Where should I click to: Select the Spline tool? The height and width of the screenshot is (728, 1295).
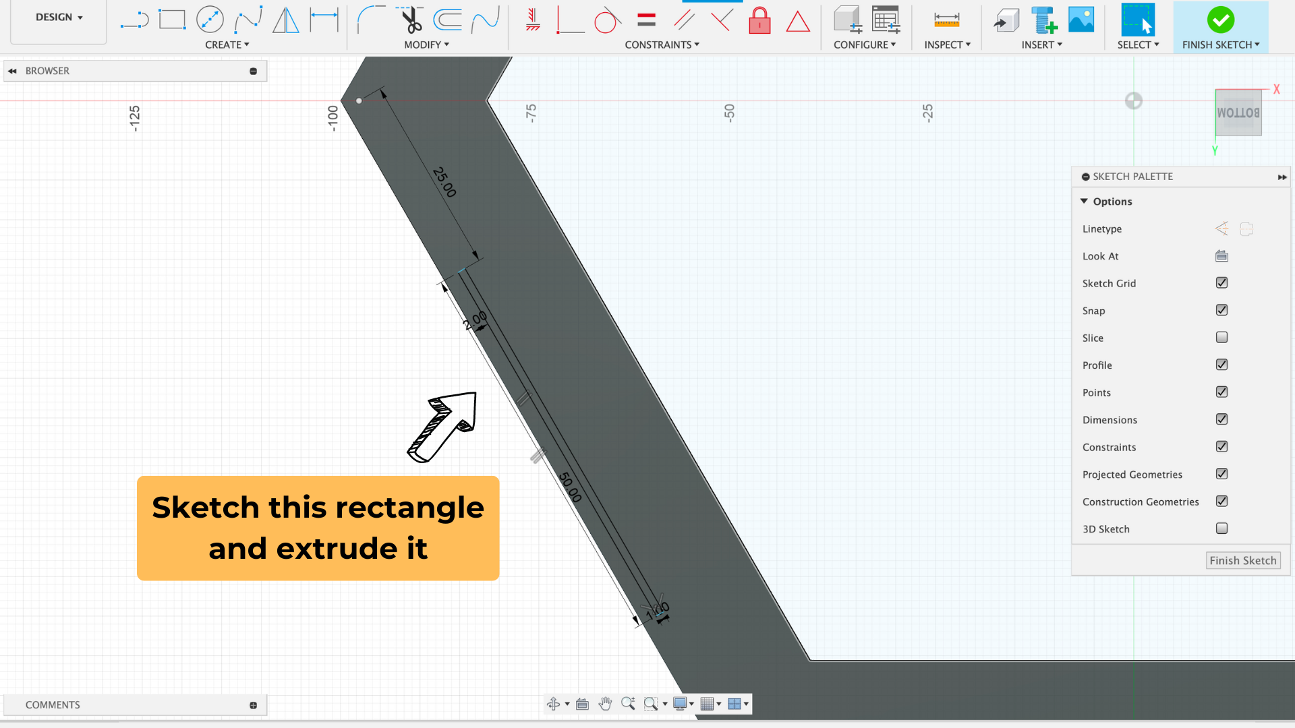(x=248, y=20)
